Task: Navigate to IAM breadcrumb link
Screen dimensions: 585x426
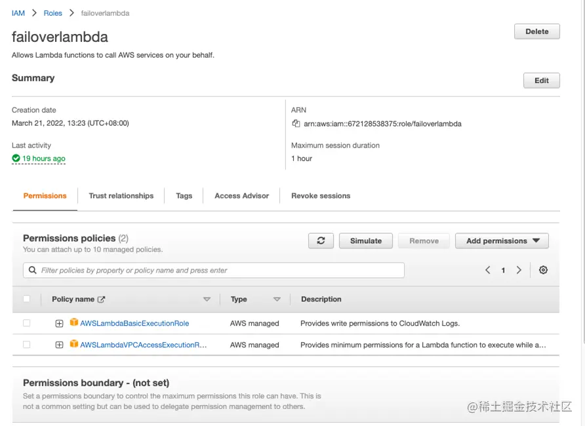Action: (x=18, y=13)
